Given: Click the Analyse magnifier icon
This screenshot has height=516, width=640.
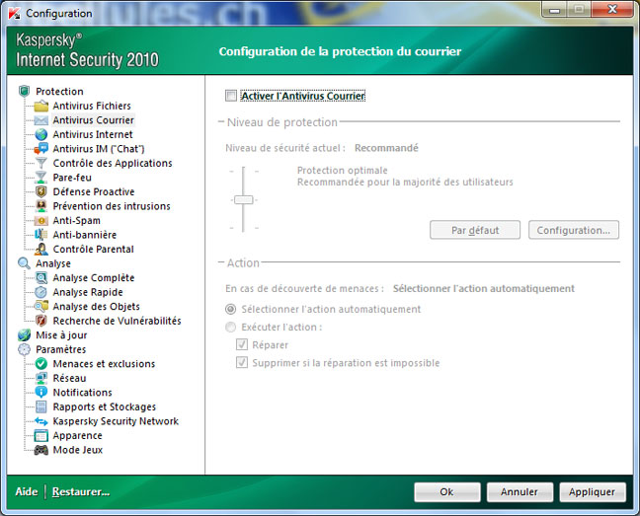Looking at the screenshot, I should 24,263.
